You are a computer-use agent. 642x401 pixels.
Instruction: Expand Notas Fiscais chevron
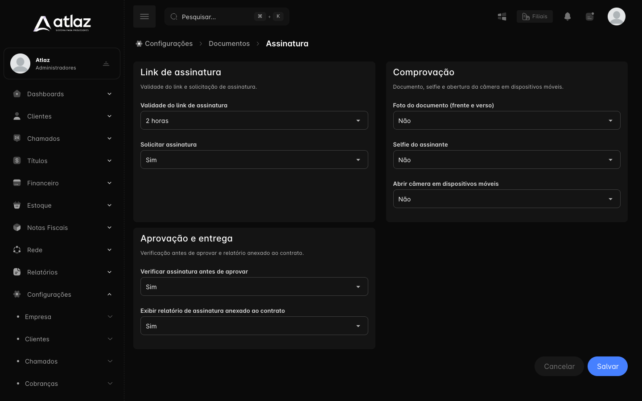point(109,227)
